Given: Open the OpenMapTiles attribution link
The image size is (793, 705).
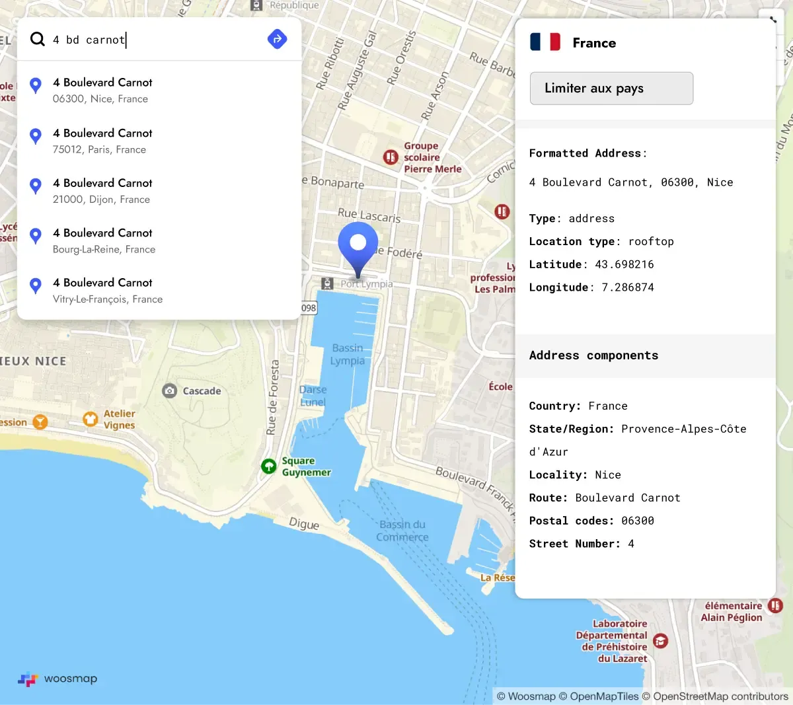Looking at the screenshot, I should [599, 696].
